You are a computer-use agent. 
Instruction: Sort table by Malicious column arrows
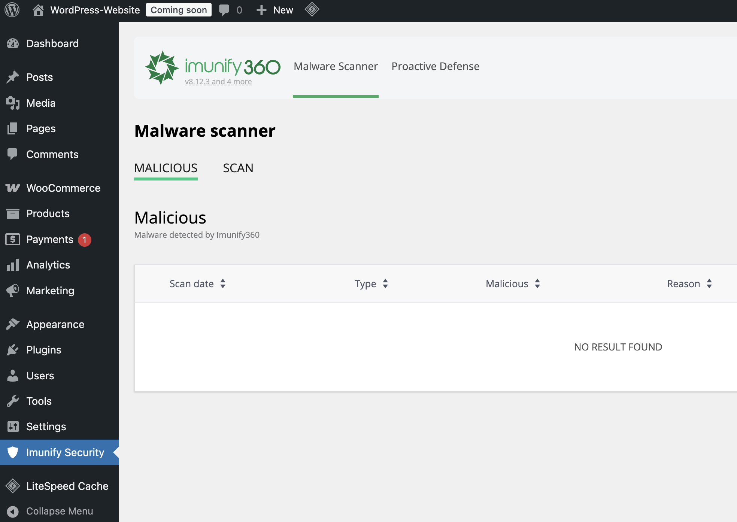(537, 283)
